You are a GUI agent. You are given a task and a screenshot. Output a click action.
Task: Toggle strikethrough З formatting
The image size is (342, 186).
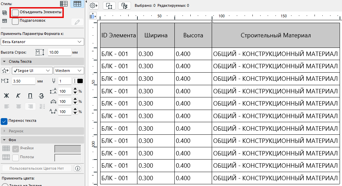[x=41, y=96]
